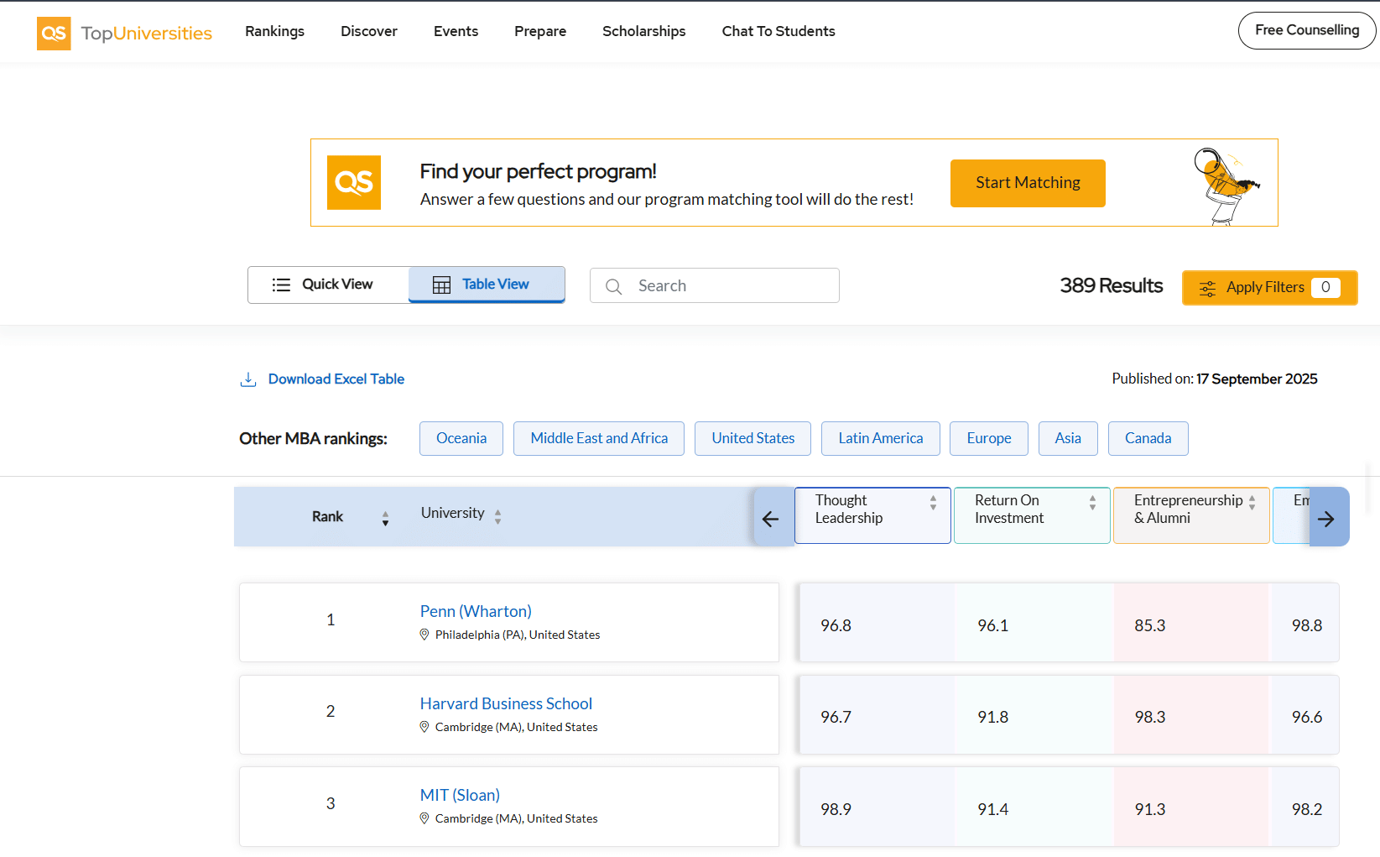Image resolution: width=1380 pixels, height=857 pixels.
Task: Switch to Table View layout
Action: (x=487, y=285)
